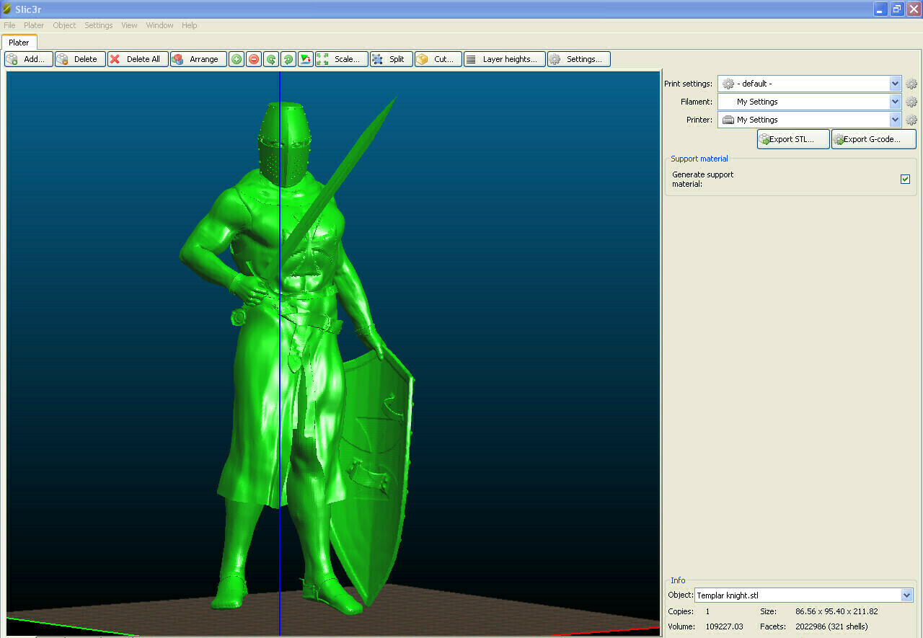
Task: Click the Export G-code button
Action: click(x=873, y=139)
